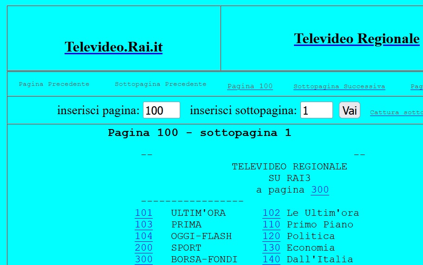Click the Sottopagina Precedente text
The height and width of the screenshot is (265, 423).
[x=161, y=84]
